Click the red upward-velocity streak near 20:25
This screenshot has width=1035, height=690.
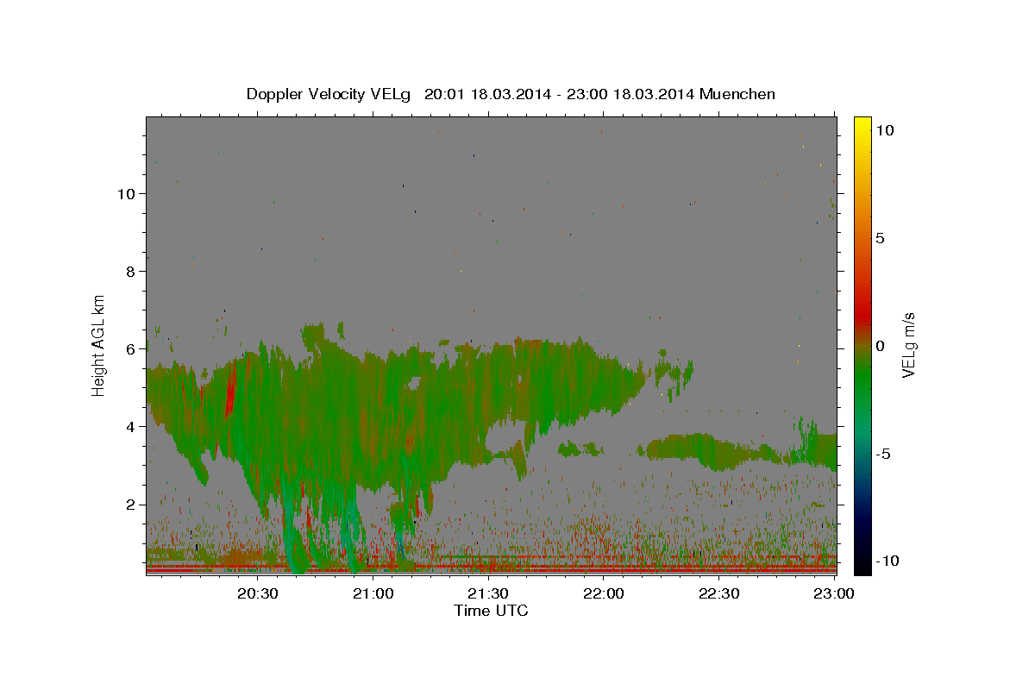pyautogui.click(x=230, y=392)
